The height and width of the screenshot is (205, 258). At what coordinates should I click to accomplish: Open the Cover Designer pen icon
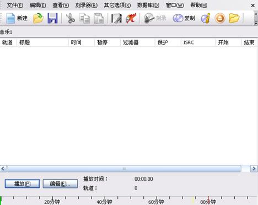coord(116,18)
